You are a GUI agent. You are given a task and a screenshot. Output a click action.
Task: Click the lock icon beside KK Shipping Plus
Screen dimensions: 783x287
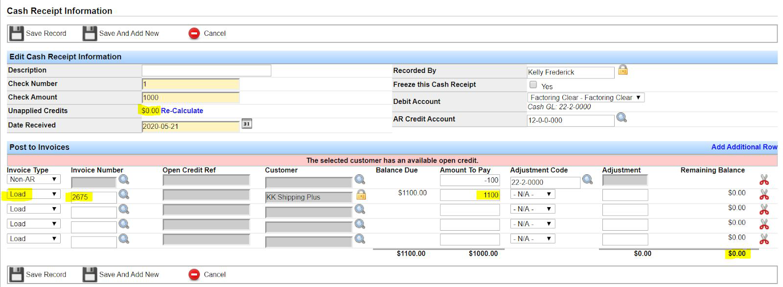(361, 195)
